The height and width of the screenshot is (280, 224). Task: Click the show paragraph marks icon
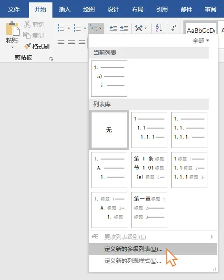pyautogui.click(x=173, y=28)
